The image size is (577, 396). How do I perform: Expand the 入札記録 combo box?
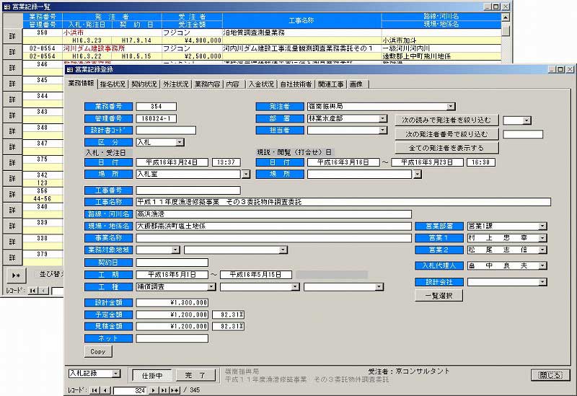116,374
